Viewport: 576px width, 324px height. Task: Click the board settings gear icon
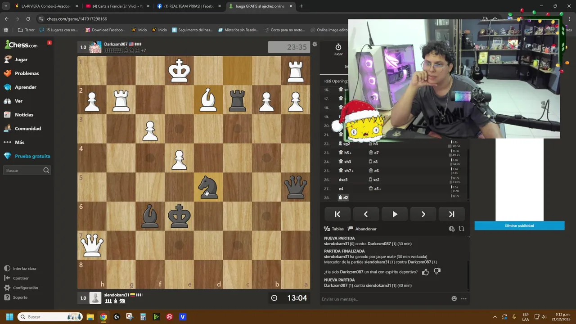pos(315,44)
